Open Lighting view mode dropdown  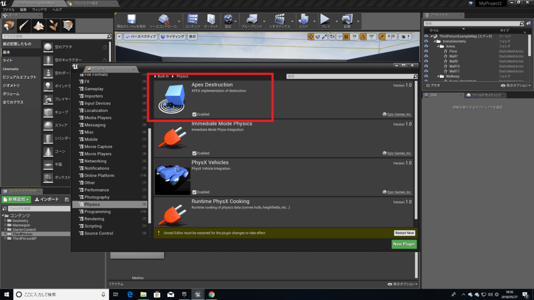tap(173, 37)
